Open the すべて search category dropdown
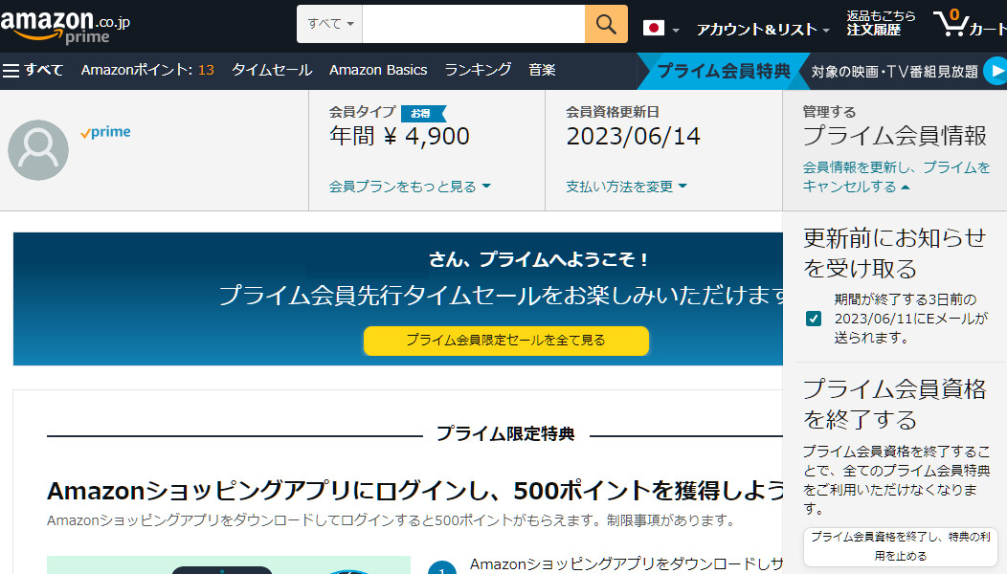Viewport: 1007px width, 574px height. (x=330, y=24)
